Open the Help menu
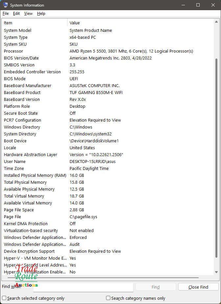Screen dimensions: 221x304 pyautogui.click(x=41, y=13)
